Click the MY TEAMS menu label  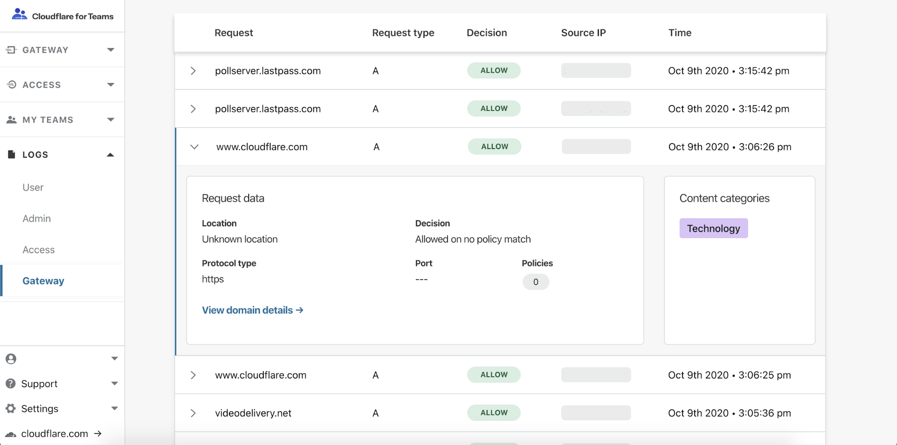48,120
